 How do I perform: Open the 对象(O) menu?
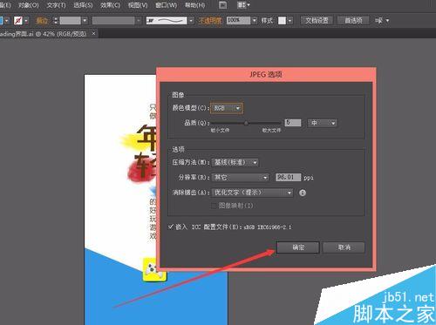[29, 5]
